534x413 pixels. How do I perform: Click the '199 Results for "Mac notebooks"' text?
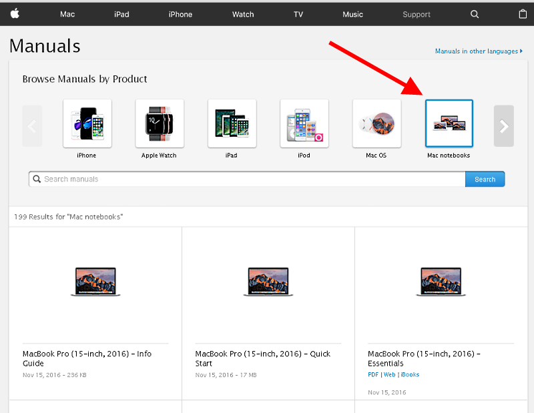click(69, 217)
